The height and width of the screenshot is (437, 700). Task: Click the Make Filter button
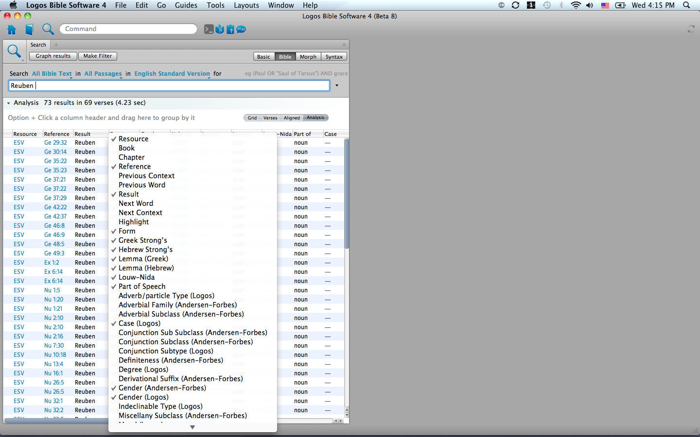pyautogui.click(x=97, y=56)
